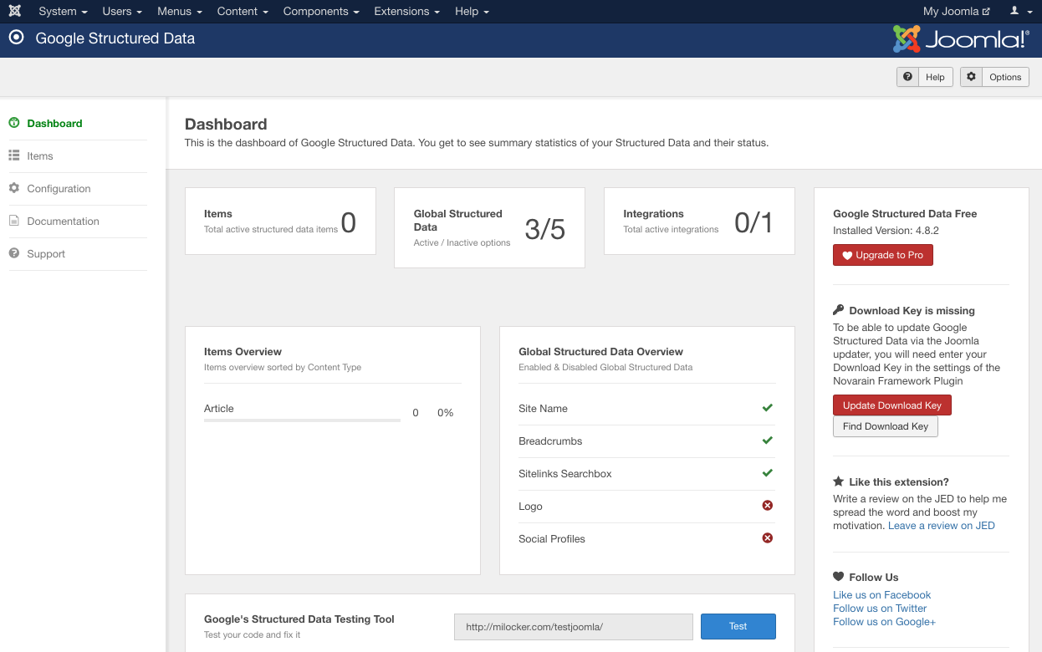This screenshot has width=1042, height=652.
Task: Click the Global Structured Data Overview heading
Action: (x=600, y=352)
